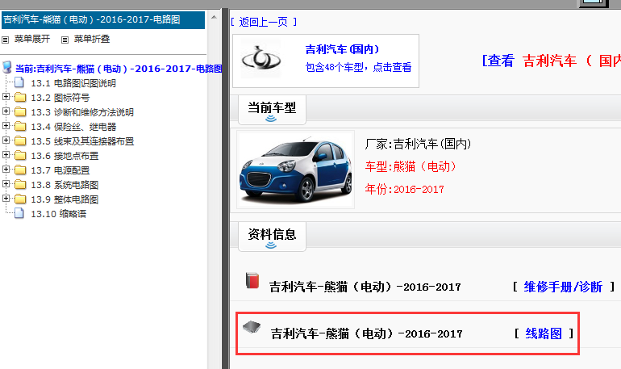The height and width of the screenshot is (369, 621).
Task: Expand the 13.6 接地点布置 node
Action: coord(6,155)
